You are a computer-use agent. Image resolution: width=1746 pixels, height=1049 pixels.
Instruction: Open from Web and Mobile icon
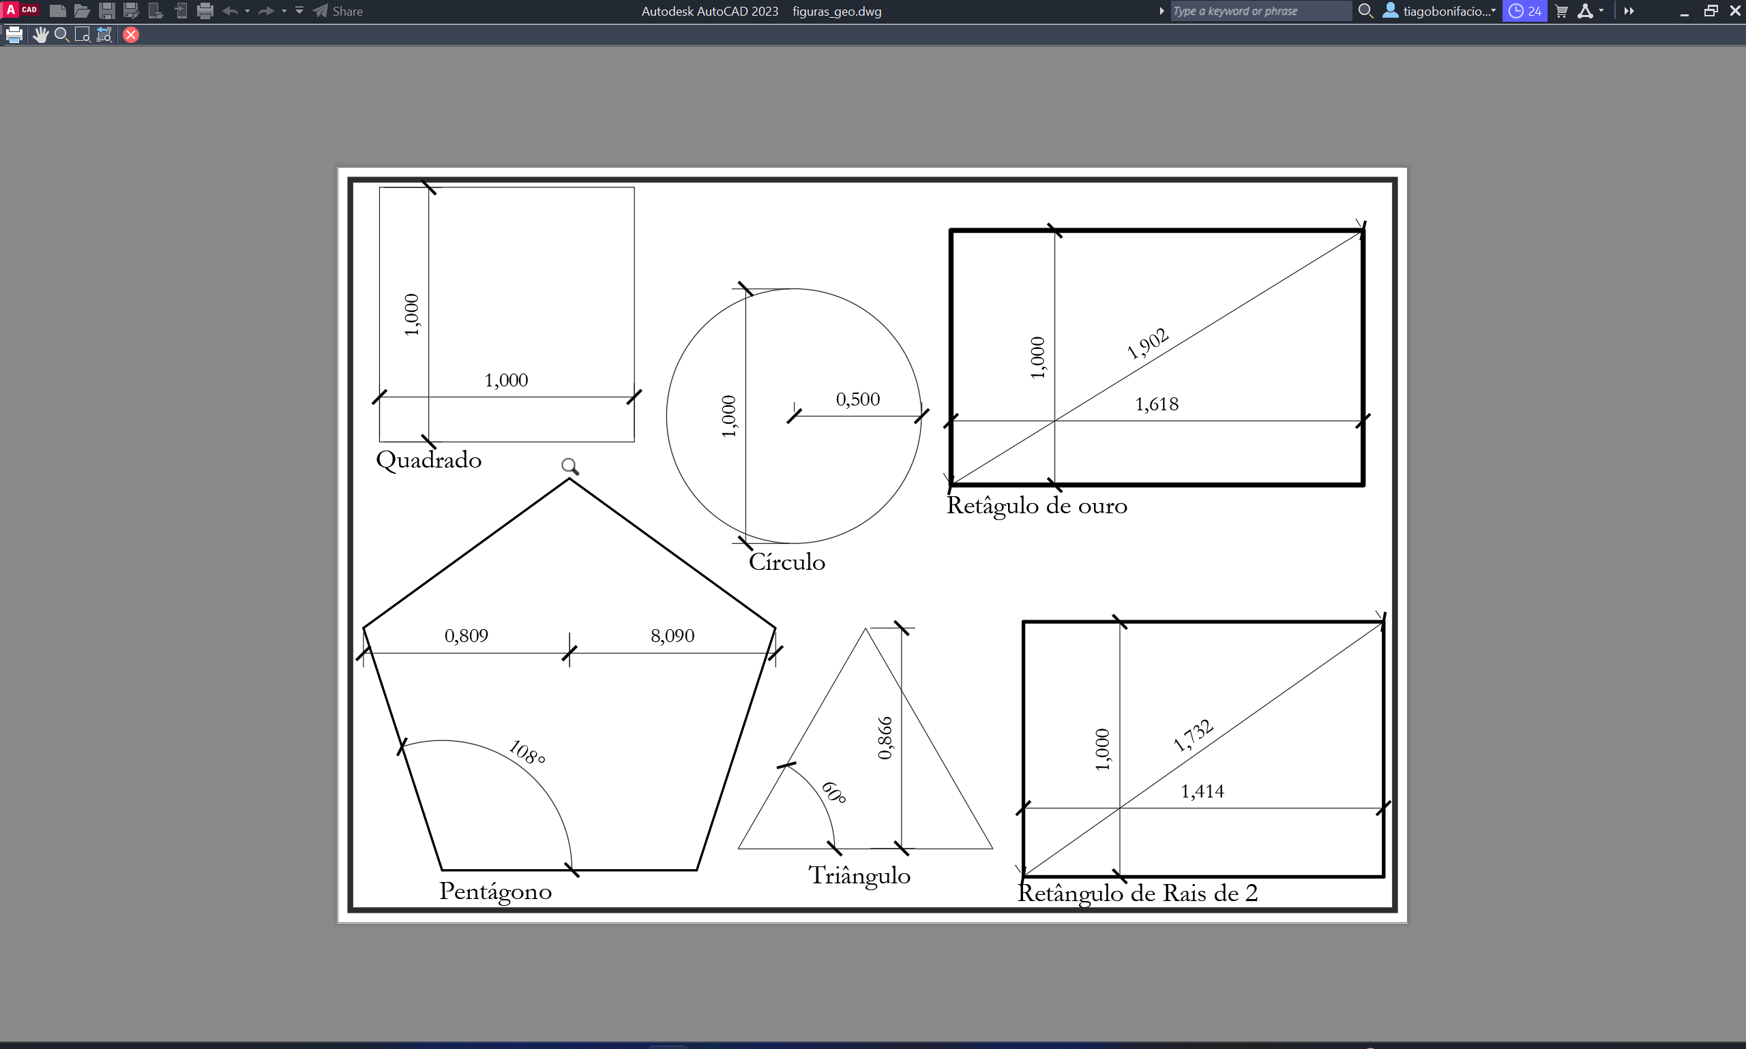(156, 11)
